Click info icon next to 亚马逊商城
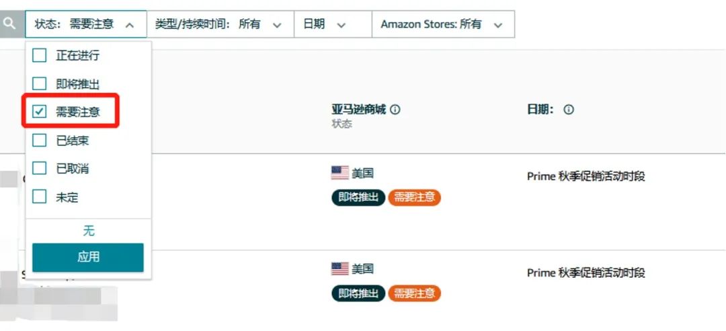Image resolution: width=726 pixels, height=331 pixels. [395, 110]
